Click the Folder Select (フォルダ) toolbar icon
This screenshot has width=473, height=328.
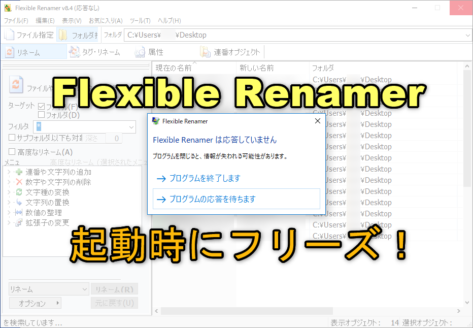[x=63, y=35]
